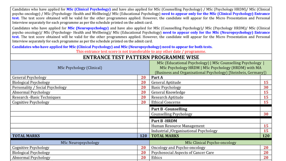Click 'Oncology and Psycho-oncology' row
286x161 pixels.
click(x=178, y=147)
